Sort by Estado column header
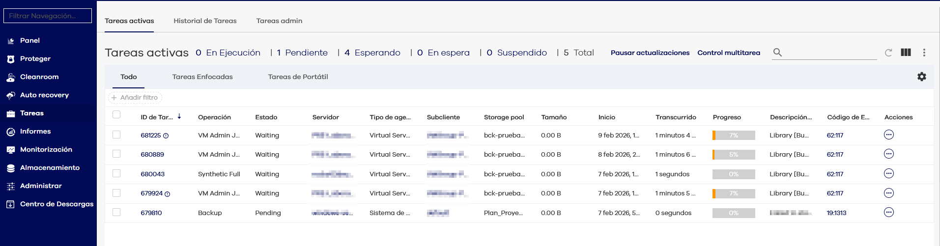Viewport: 940px width, 246px height. (x=266, y=117)
